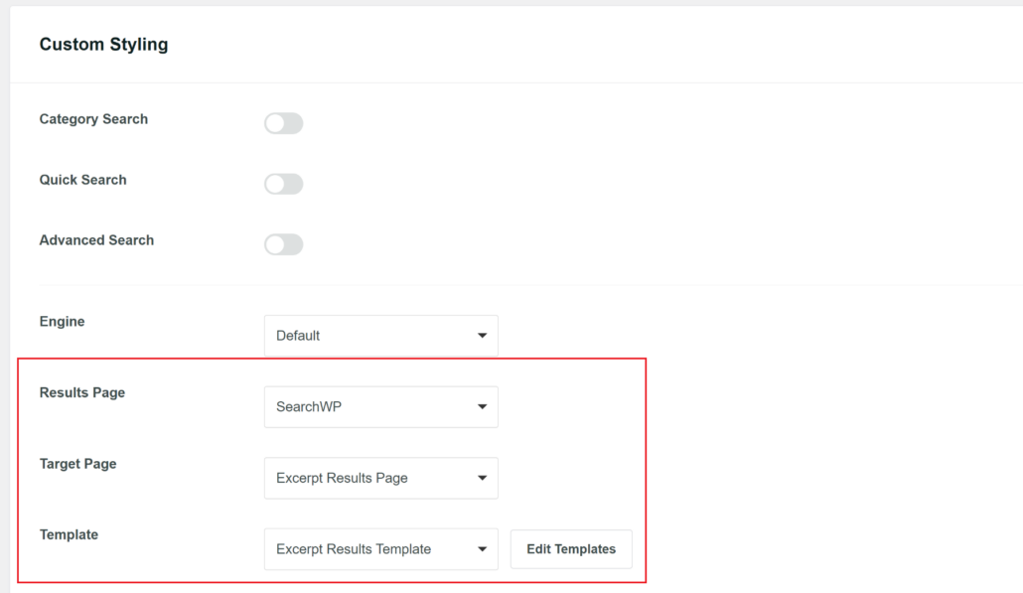Click the SearchWP value in Results Page
Viewport: 1023px width, 593px height.
(x=307, y=406)
